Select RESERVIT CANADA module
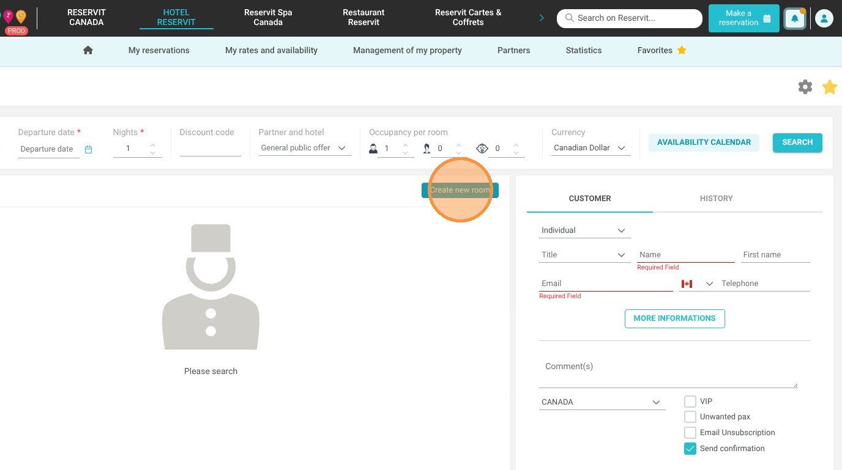This screenshot has width=842, height=470. (86, 17)
